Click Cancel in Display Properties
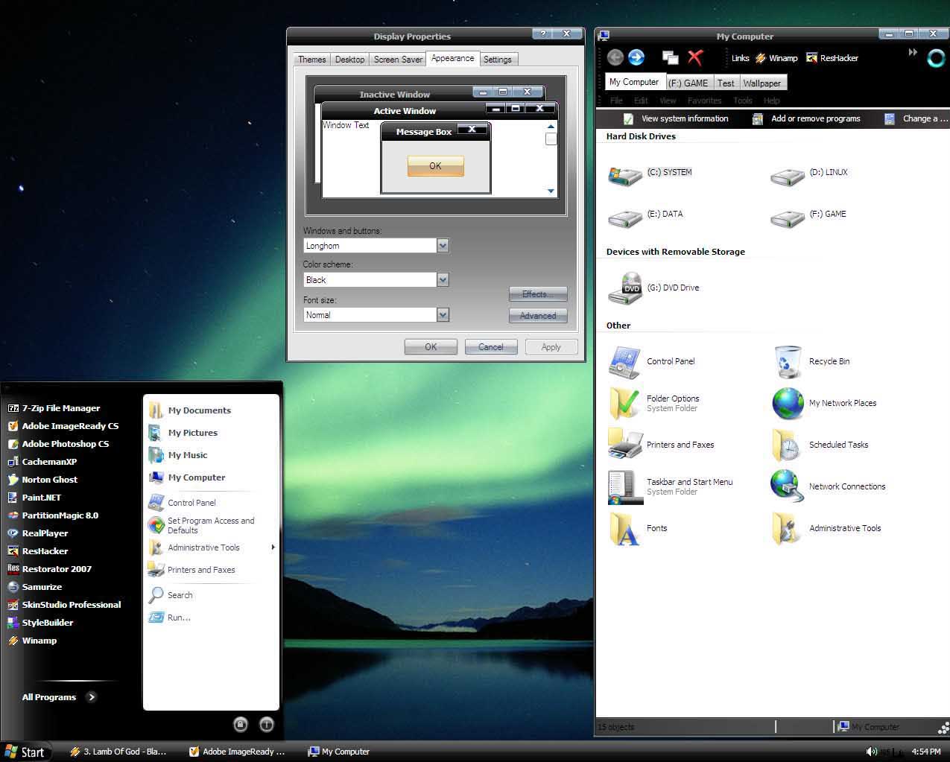This screenshot has height=762, width=950. tap(491, 347)
